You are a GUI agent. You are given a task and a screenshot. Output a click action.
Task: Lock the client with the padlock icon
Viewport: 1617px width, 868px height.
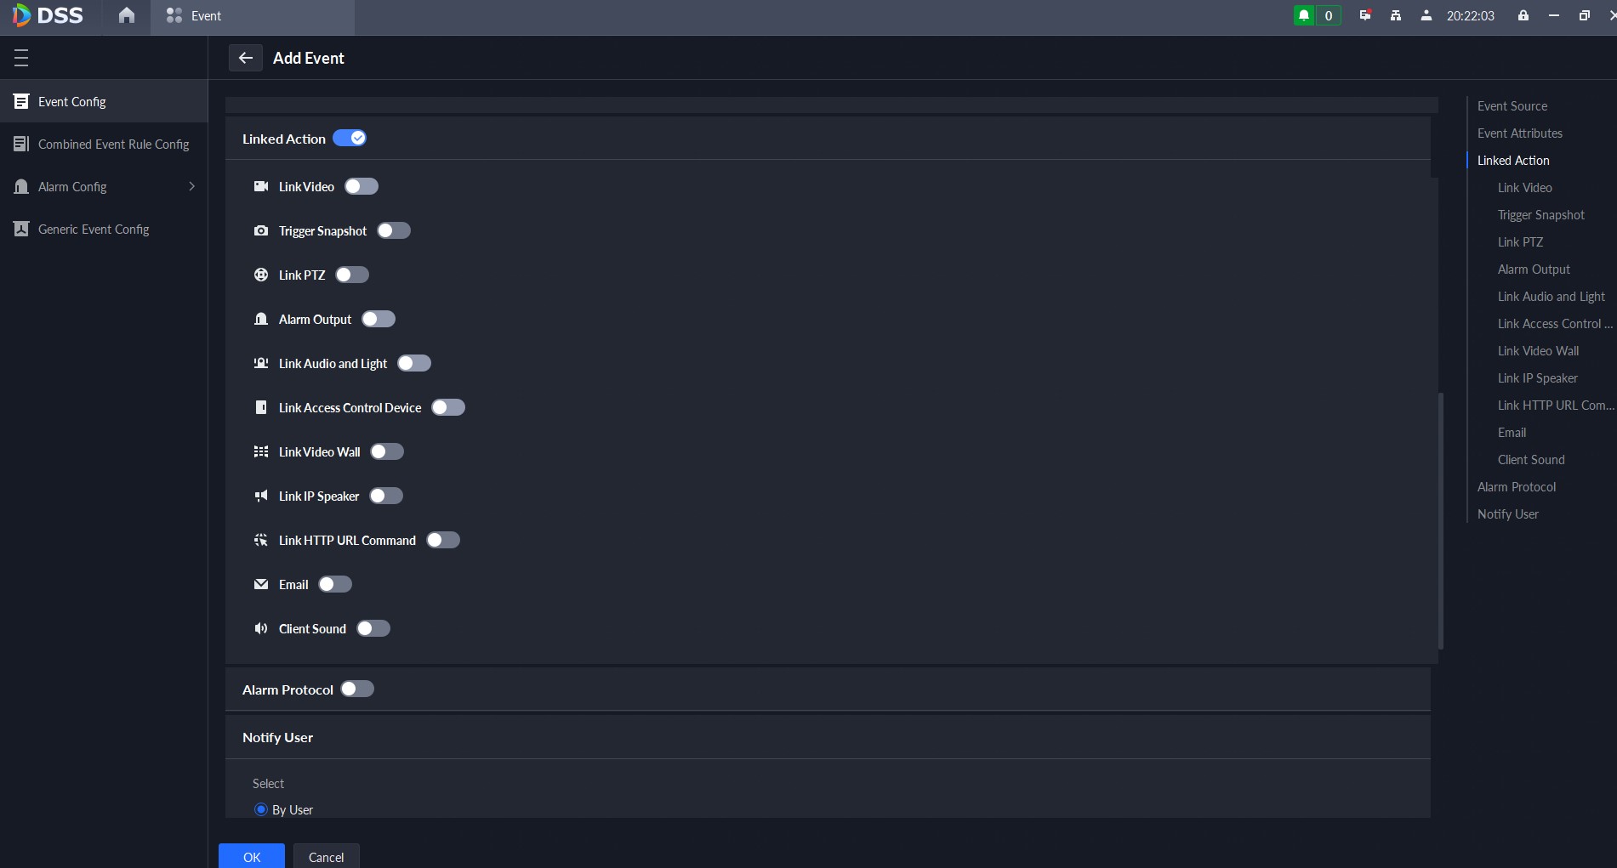1523,15
